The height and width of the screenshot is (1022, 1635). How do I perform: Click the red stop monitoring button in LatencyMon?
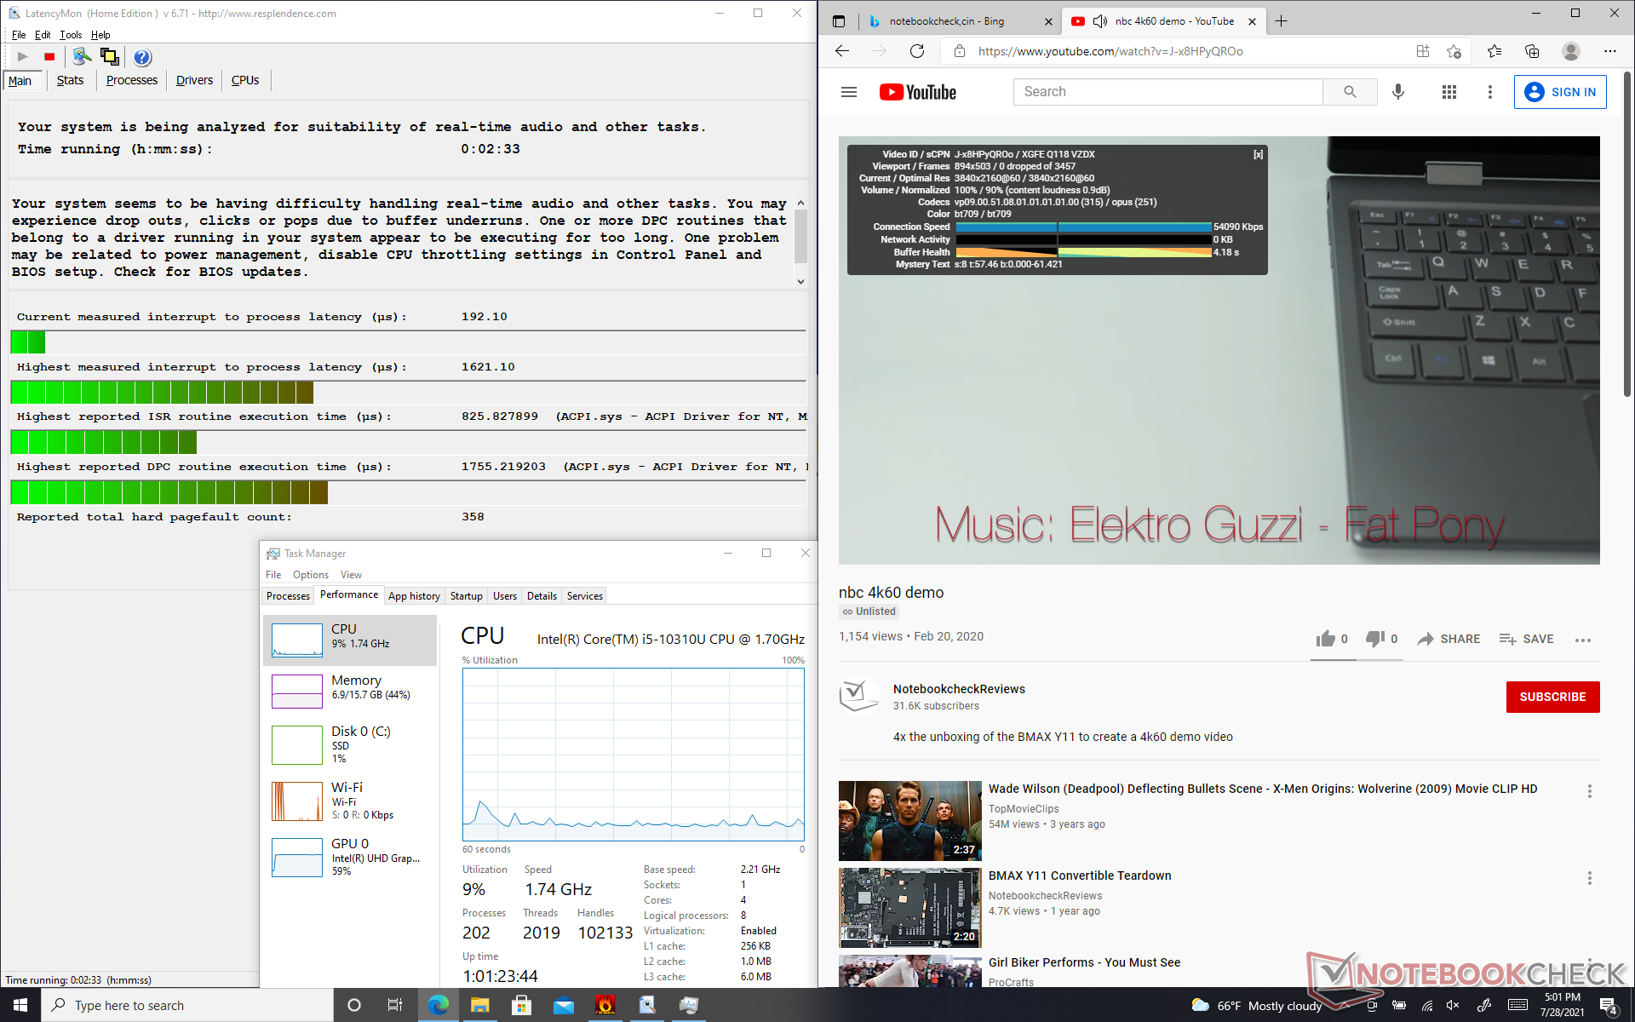pyautogui.click(x=49, y=57)
